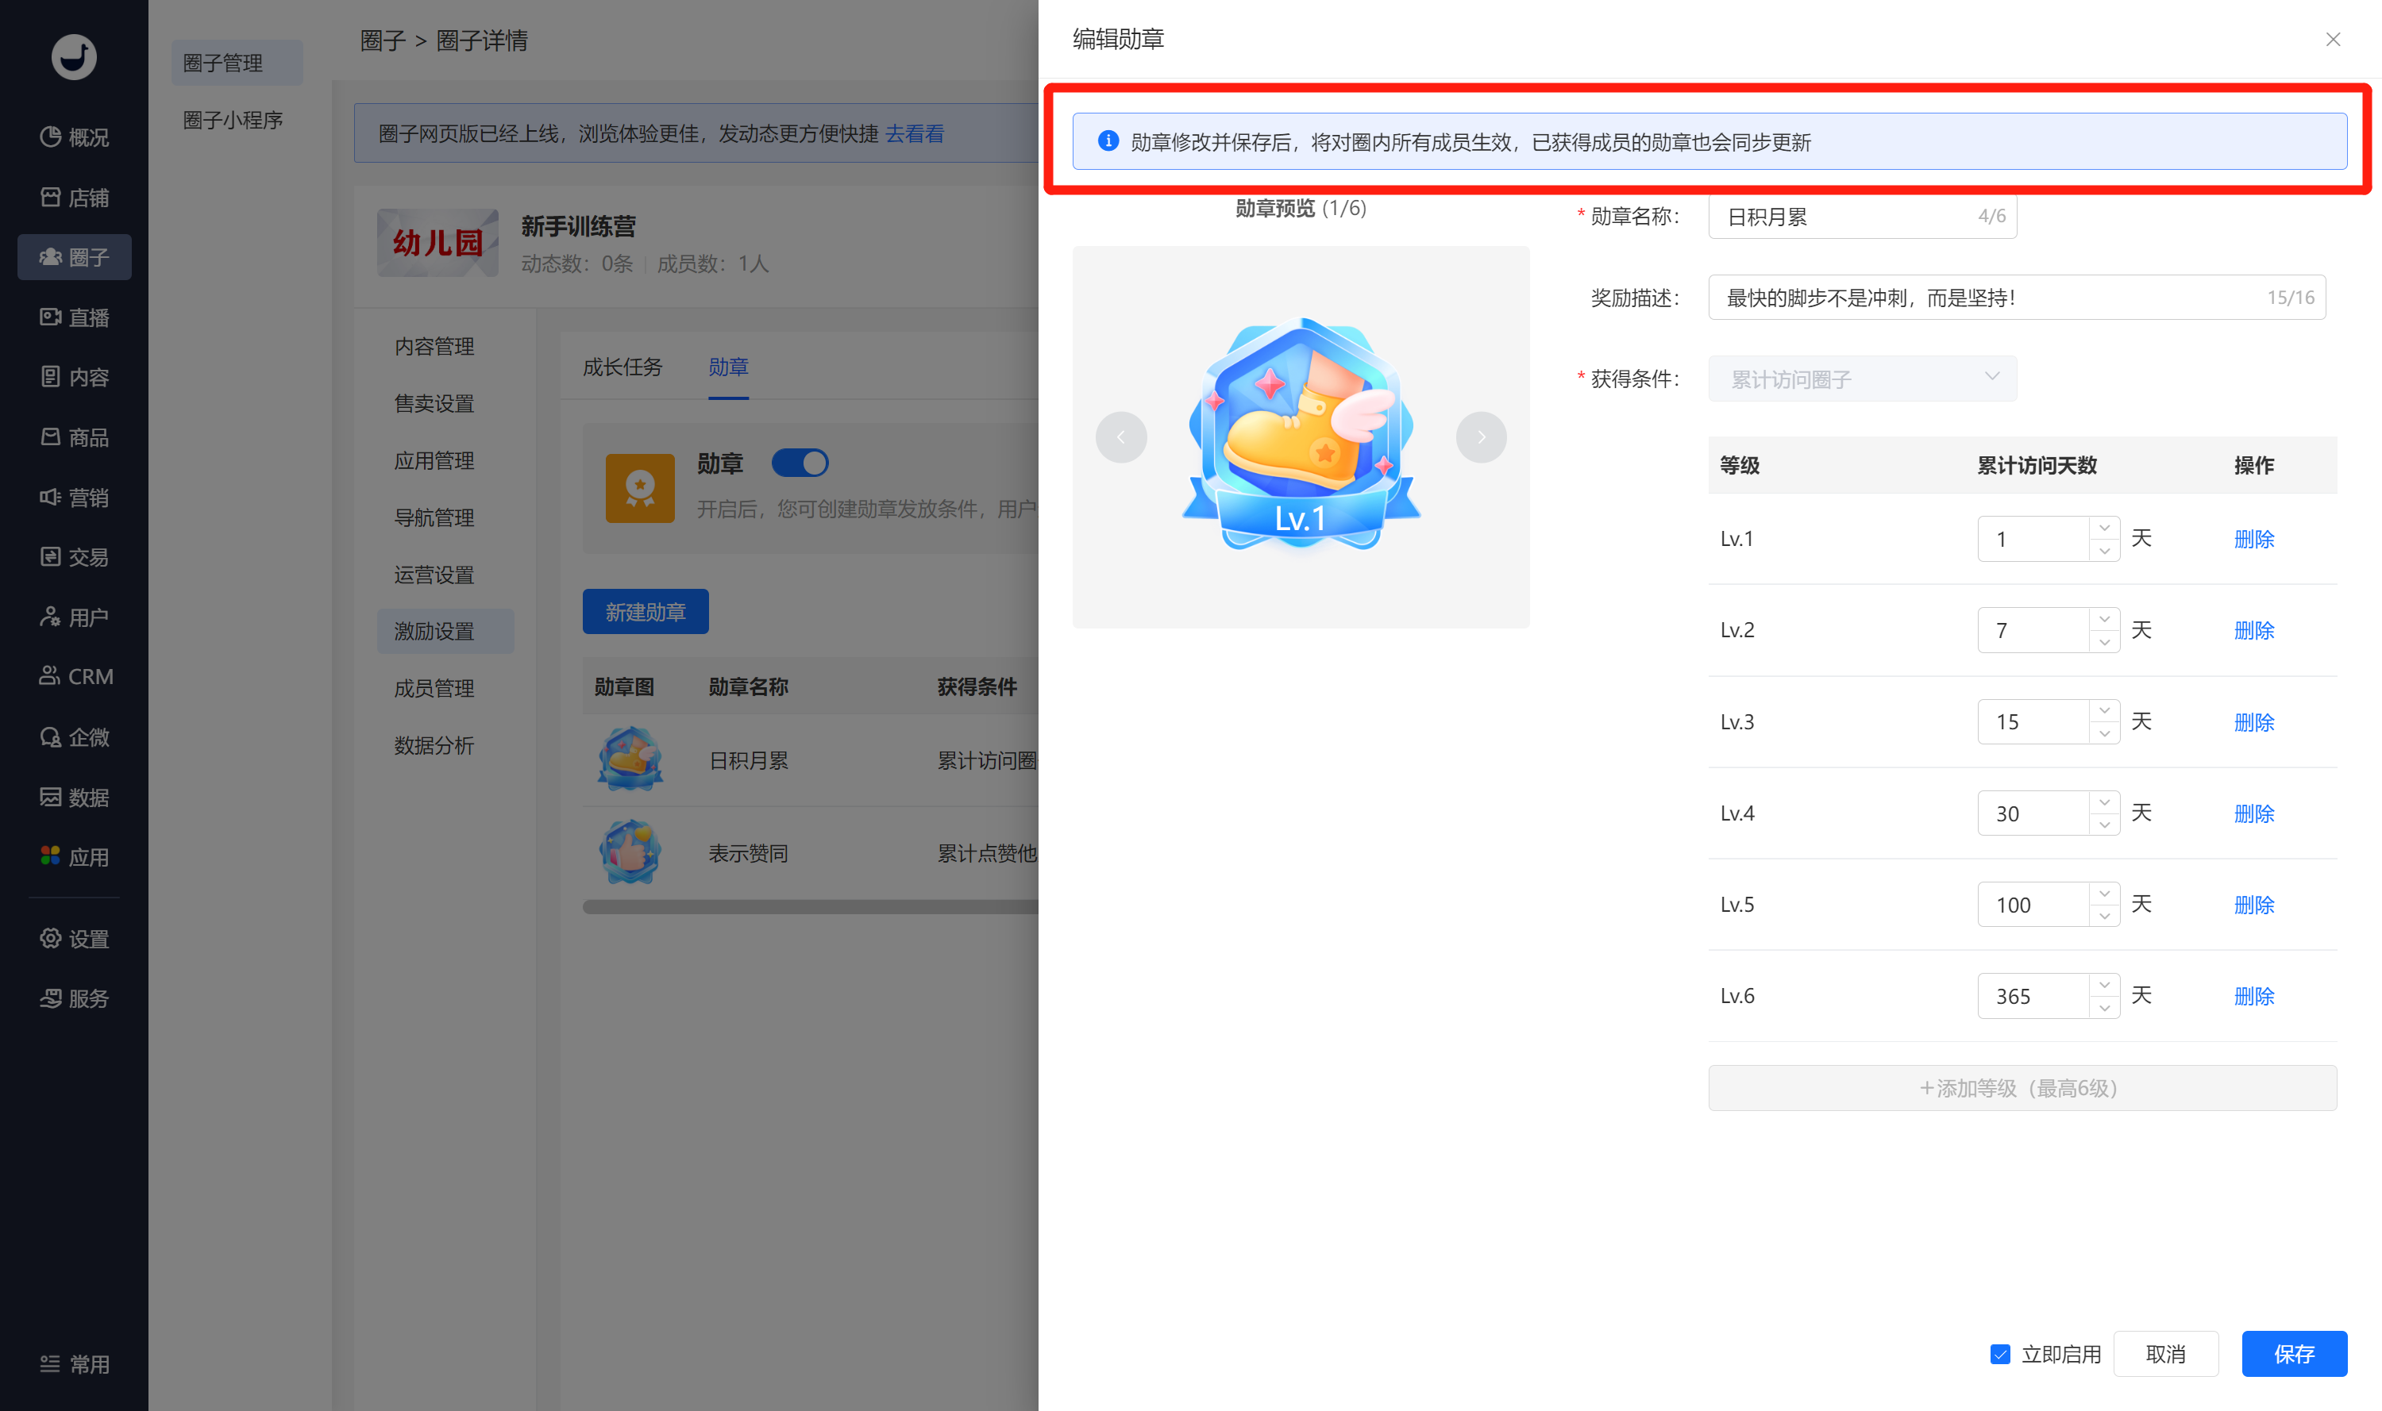Focus the 勋章名称 input field

tap(1862, 216)
